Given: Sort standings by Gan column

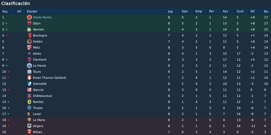Looking at the screenshot, I should click(x=187, y=12).
